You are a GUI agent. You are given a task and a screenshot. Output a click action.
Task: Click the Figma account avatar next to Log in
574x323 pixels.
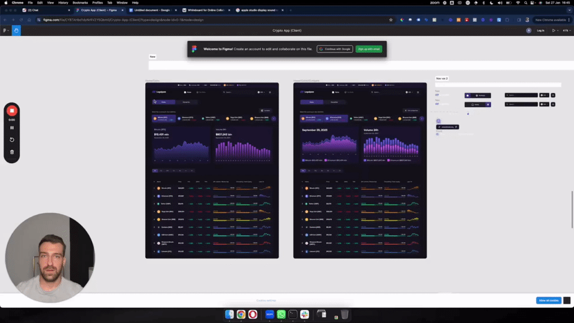529,30
